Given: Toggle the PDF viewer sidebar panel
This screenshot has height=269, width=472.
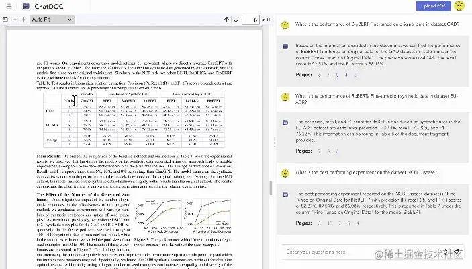Looking at the screenshot, I should tap(5, 20).
